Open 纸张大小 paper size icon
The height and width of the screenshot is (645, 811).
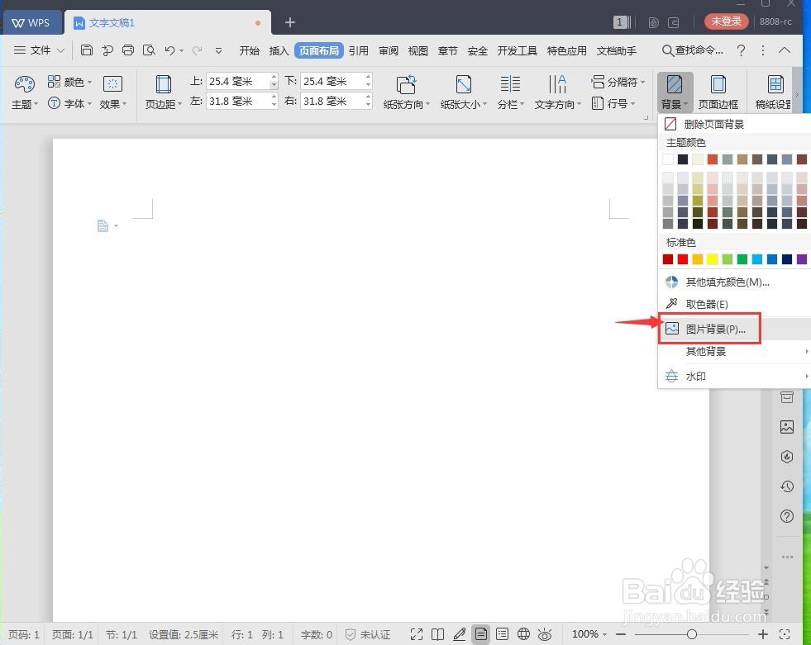click(464, 83)
